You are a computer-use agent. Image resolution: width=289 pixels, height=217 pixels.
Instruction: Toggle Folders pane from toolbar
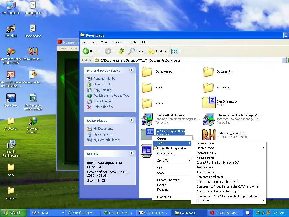coord(157,51)
